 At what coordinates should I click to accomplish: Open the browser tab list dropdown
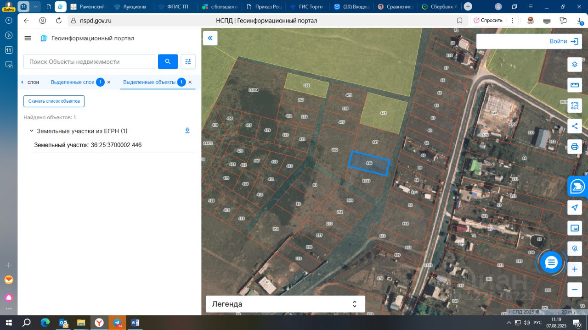coord(35,6)
